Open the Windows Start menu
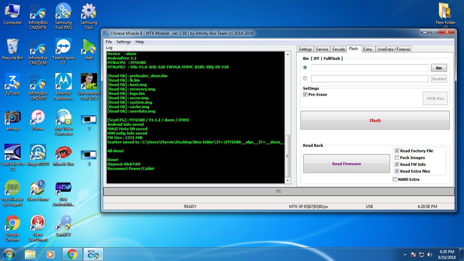Viewport: 464px width, 261px height. (9, 254)
